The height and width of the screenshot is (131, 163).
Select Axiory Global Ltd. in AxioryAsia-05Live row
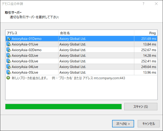point(73,72)
